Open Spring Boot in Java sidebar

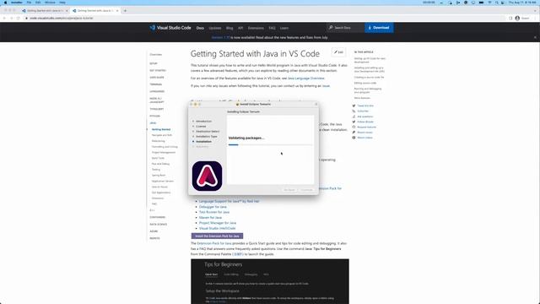159,175
